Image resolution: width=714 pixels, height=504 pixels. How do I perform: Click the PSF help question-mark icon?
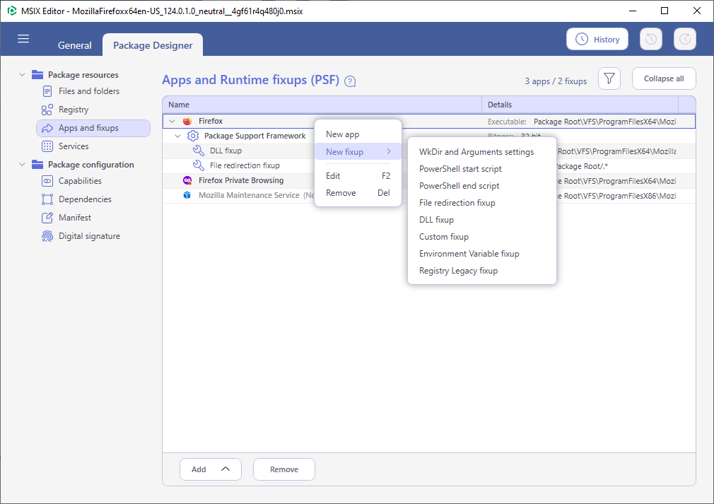point(350,81)
